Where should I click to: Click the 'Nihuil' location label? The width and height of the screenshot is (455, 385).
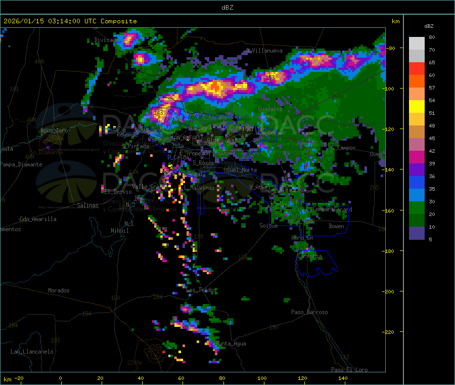click(119, 231)
